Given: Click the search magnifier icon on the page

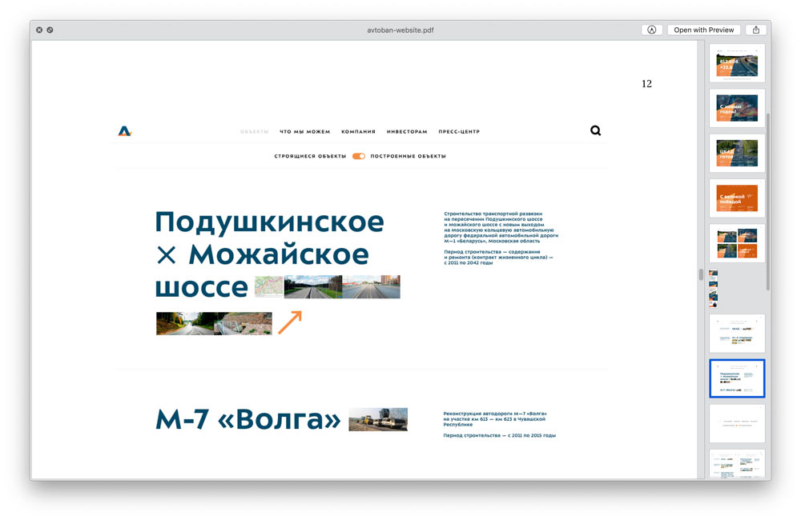Looking at the screenshot, I should 595,131.
